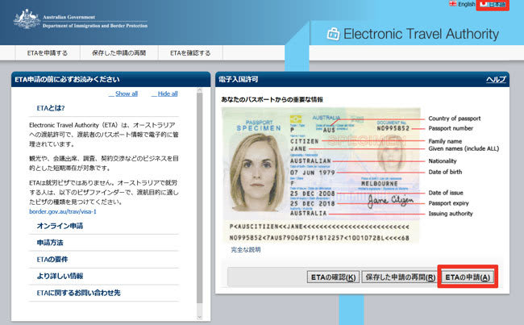The image size is (524, 325).
Task: Click the ETAの申請(A) button
Action: tap(468, 277)
